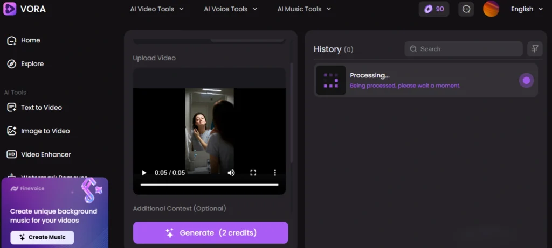Expand AI Voice Tools dropdown
The width and height of the screenshot is (552, 248).
pos(231,9)
